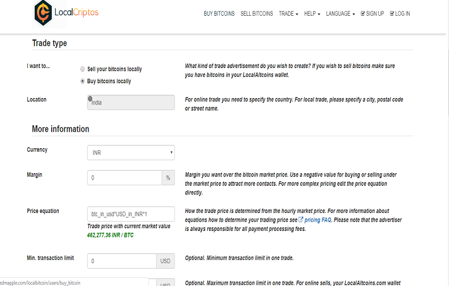This screenshot has height=286, width=449.
Task: Select the Sell your bitcoins locally option
Action: tap(83, 69)
